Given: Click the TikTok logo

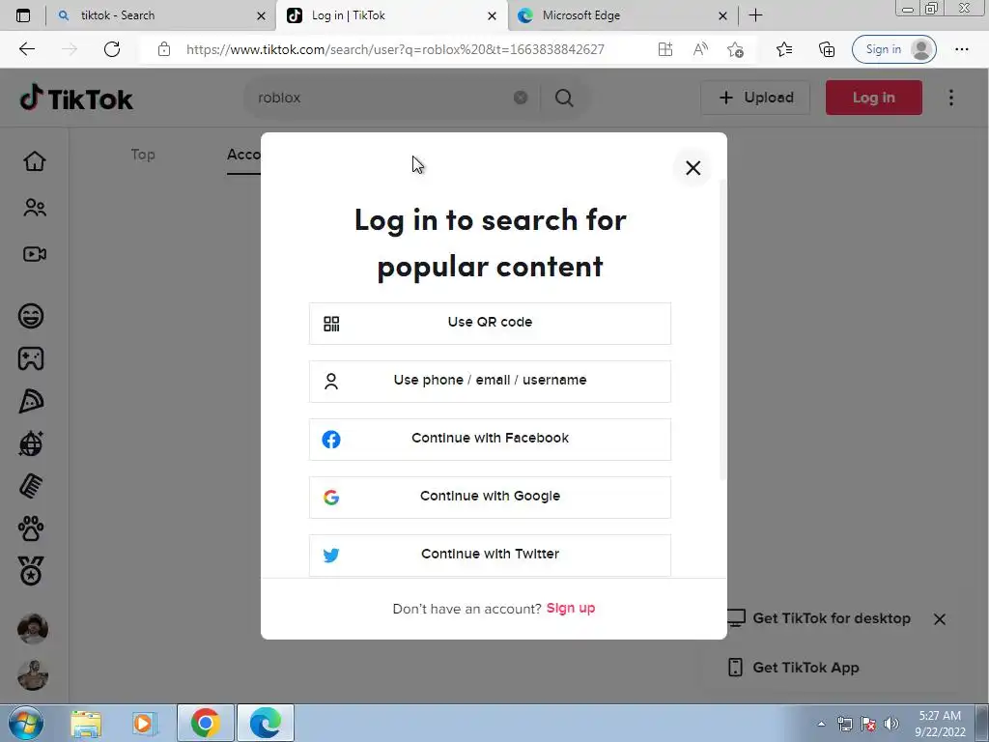Looking at the screenshot, I should click(x=75, y=98).
